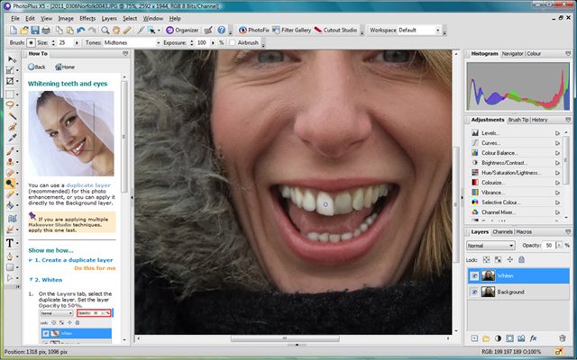Select the Magic Wand tool
The width and height of the screenshot is (577, 360).
[12, 116]
